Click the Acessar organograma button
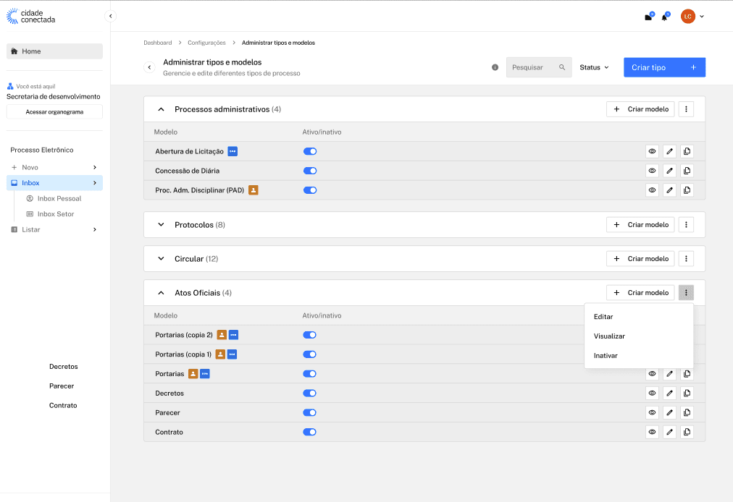 point(55,112)
